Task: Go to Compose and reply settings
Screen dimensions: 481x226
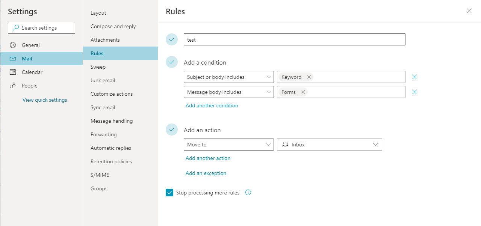Action: point(120,26)
